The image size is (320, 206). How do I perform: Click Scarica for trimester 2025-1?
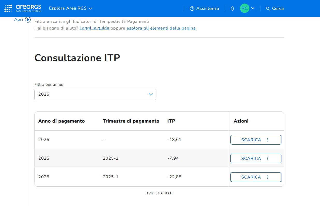(251, 177)
